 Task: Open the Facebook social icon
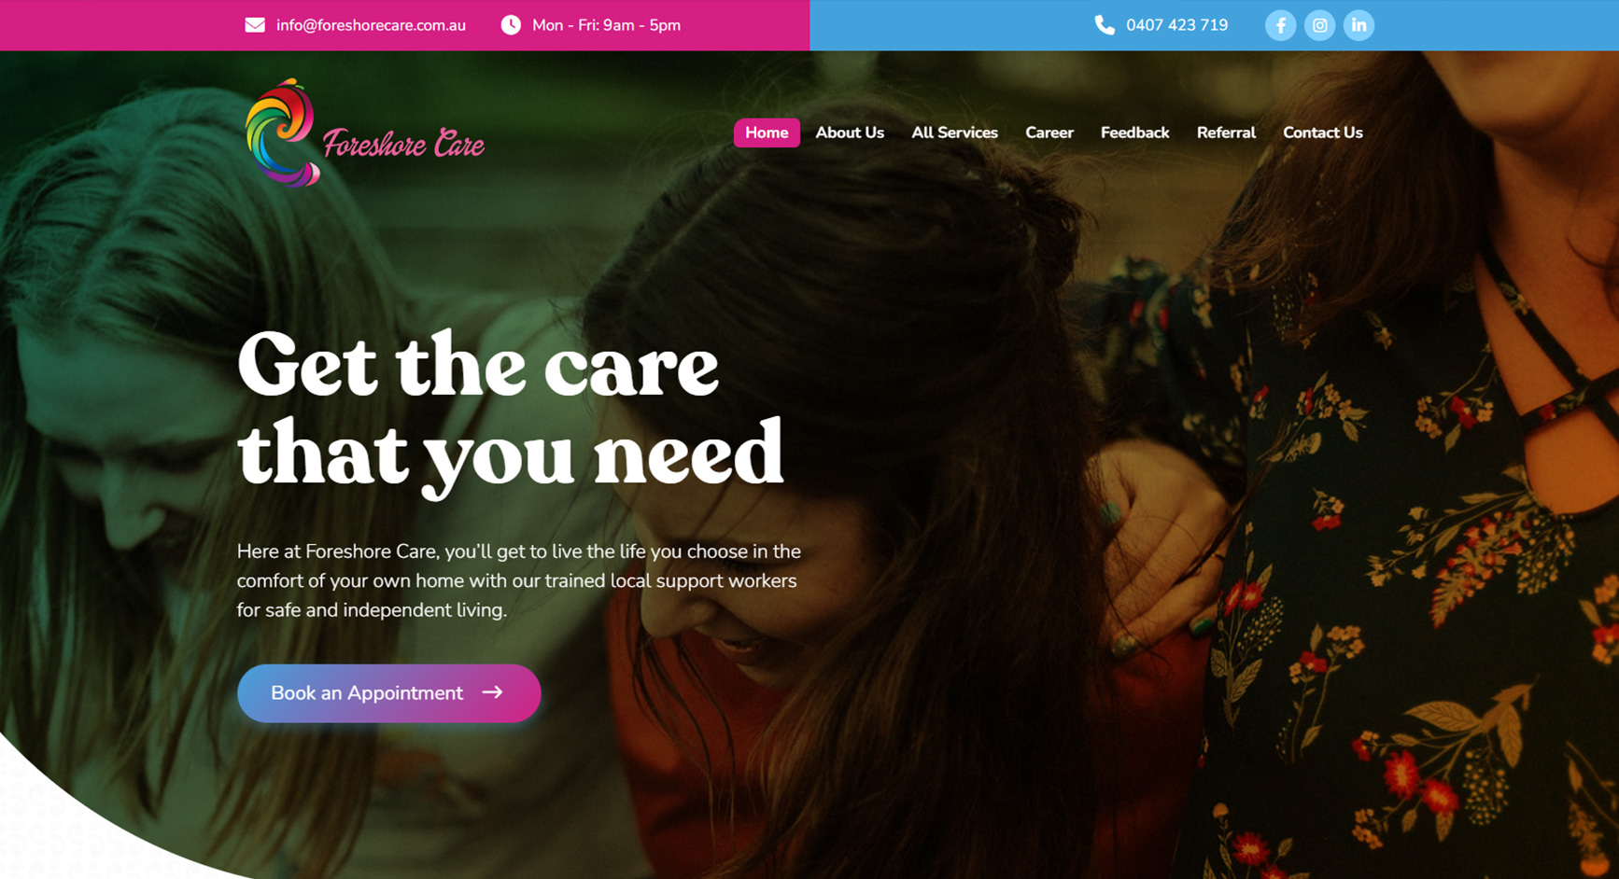[x=1280, y=25]
